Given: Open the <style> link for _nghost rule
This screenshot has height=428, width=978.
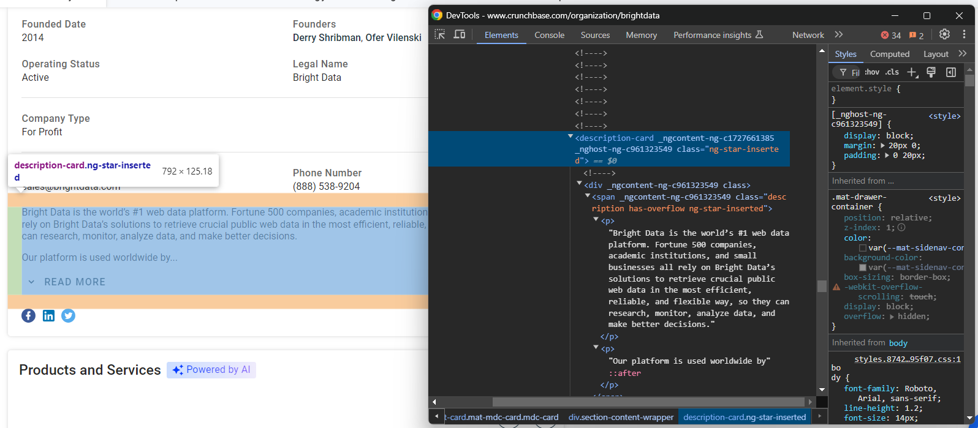Looking at the screenshot, I should coord(944,116).
